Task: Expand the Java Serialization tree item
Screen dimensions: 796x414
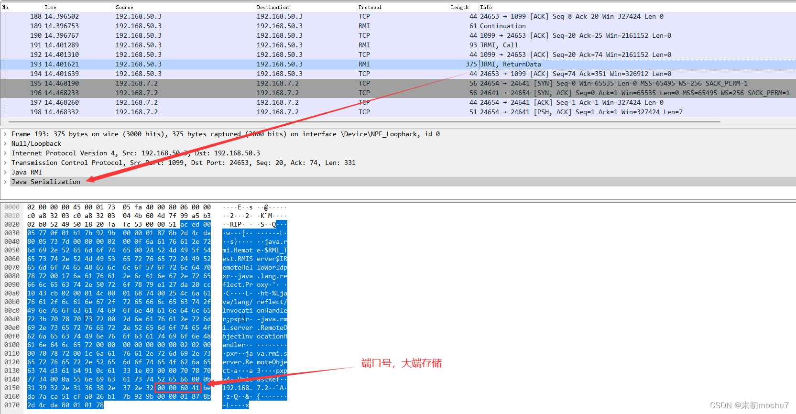Action: click(5, 182)
